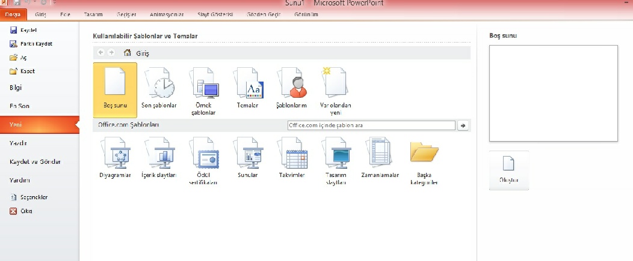Switch to the Animasyonlar ribbon tab
The width and height of the screenshot is (633, 261).
(167, 14)
